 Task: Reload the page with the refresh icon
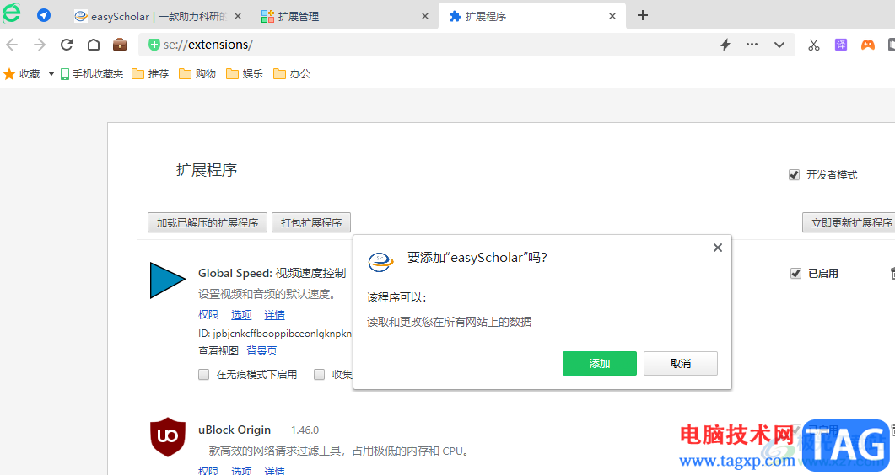click(x=67, y=45)
